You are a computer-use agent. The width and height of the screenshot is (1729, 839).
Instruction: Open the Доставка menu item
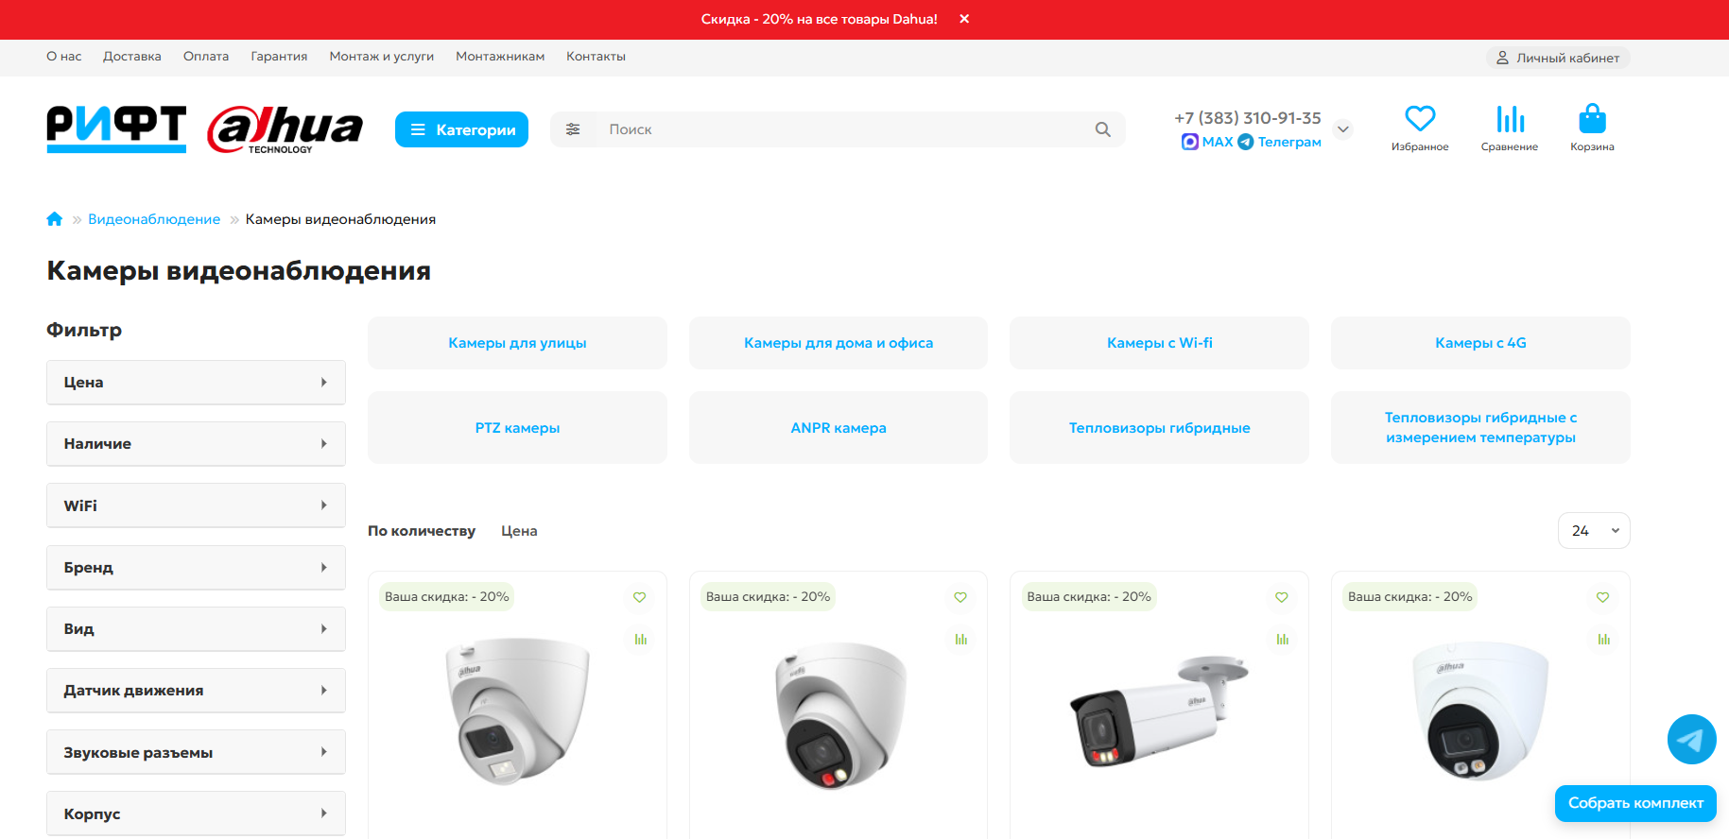(x=132, y=57)
